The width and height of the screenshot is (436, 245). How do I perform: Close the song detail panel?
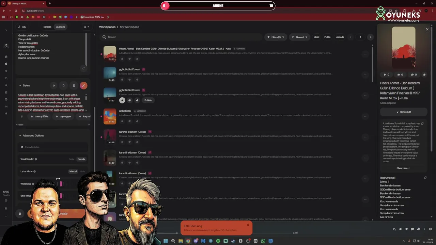[x=427, y=29]
